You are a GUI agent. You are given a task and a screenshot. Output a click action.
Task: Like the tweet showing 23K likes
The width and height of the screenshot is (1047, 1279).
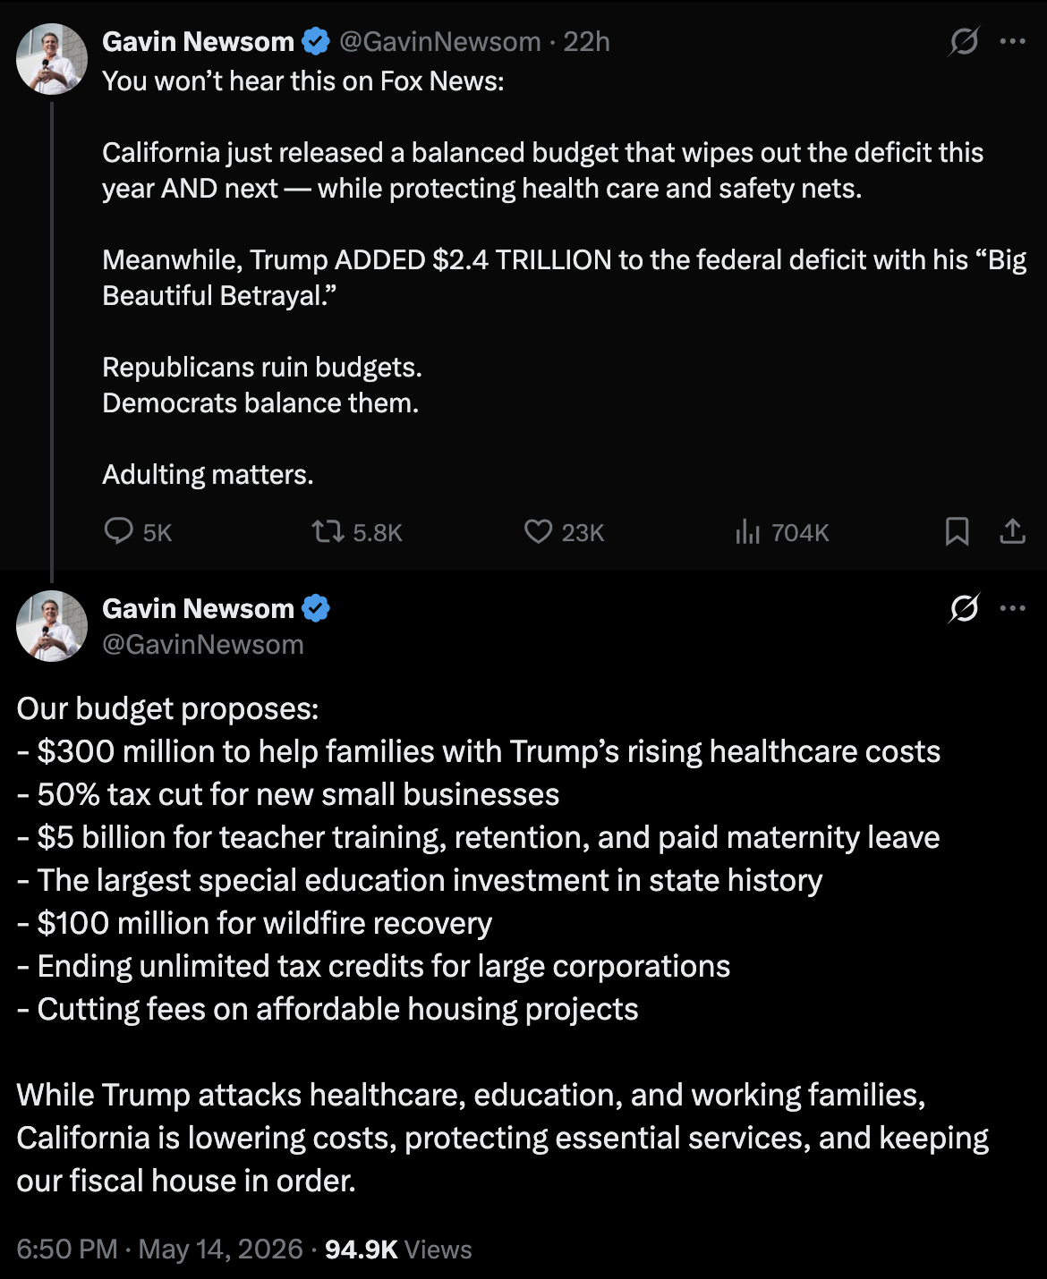pyautogui.click(x=538, y=531)
